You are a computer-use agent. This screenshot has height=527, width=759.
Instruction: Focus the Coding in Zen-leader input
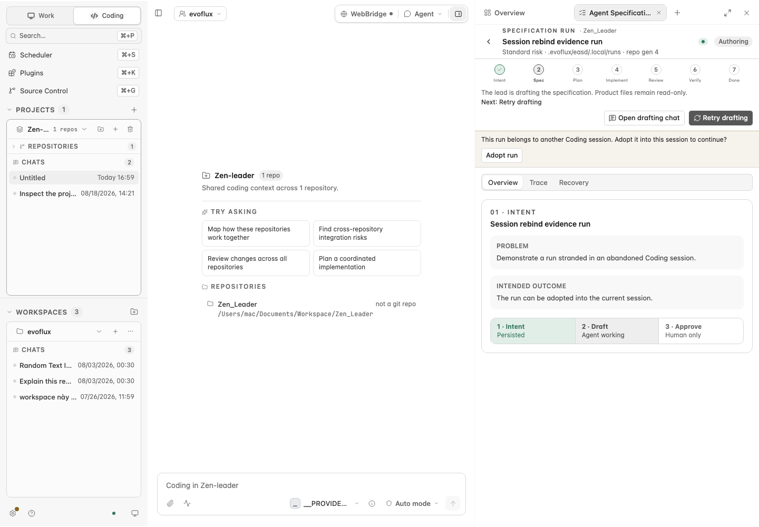(311, 485)
